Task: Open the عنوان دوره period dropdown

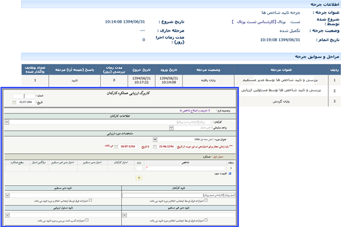Action: 155,140
